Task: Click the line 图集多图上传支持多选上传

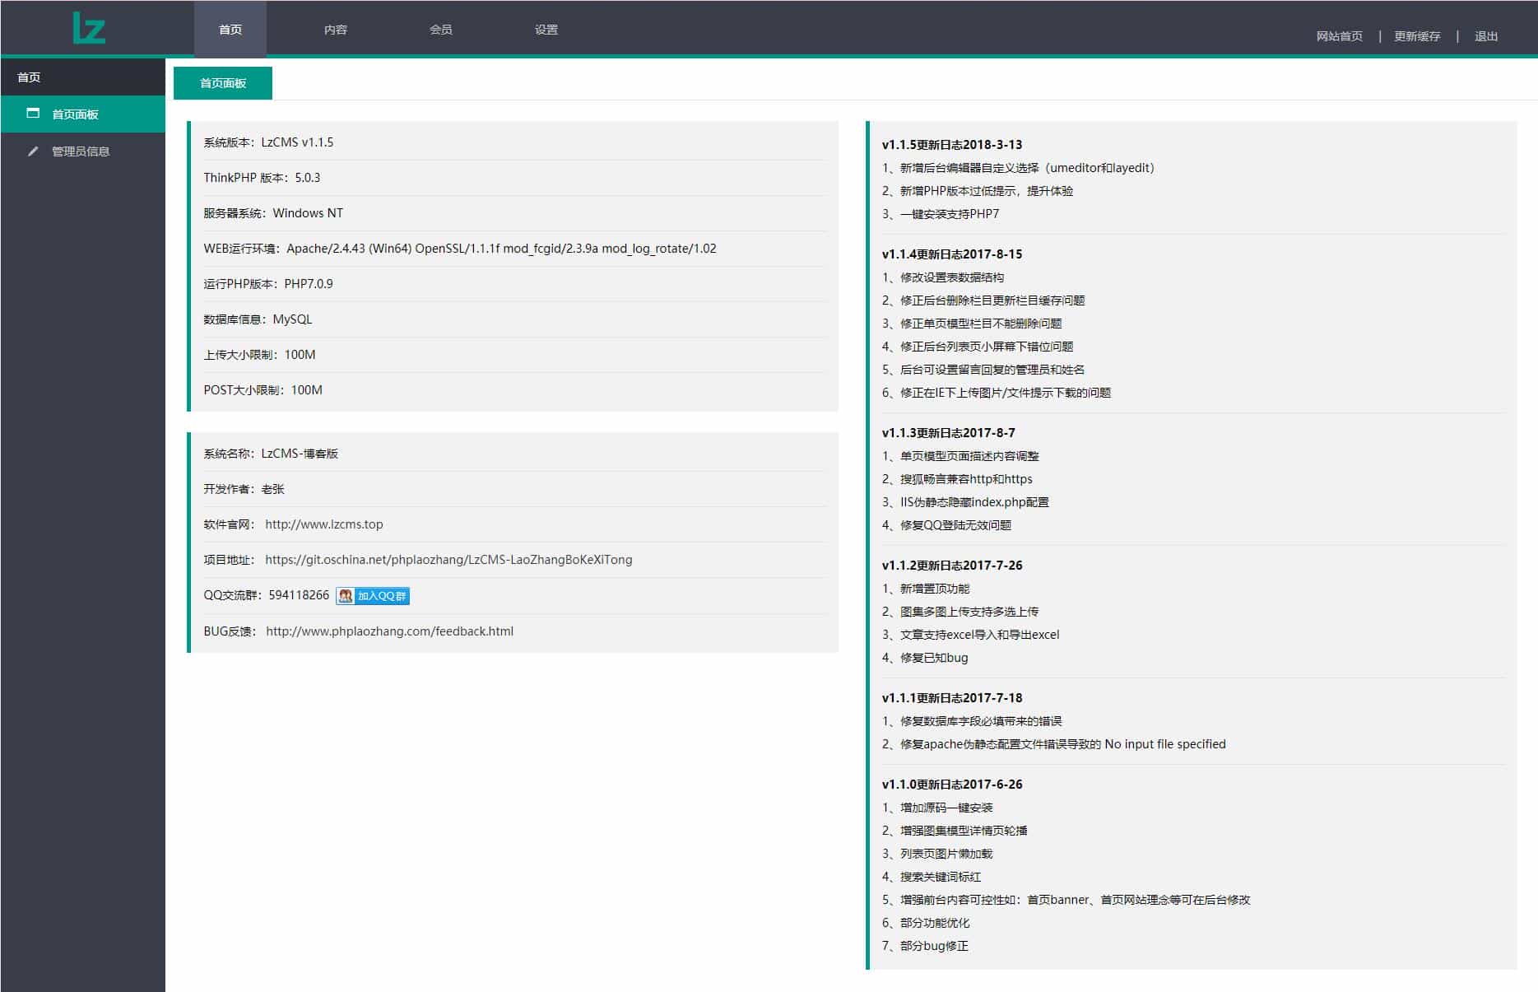Action: [960, 612]
